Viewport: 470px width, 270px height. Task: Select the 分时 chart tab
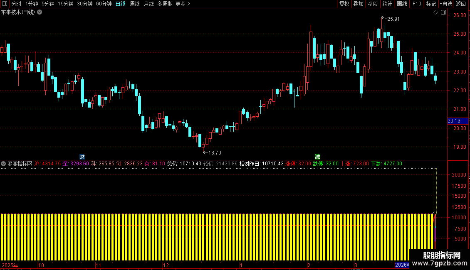pos(16,4)
